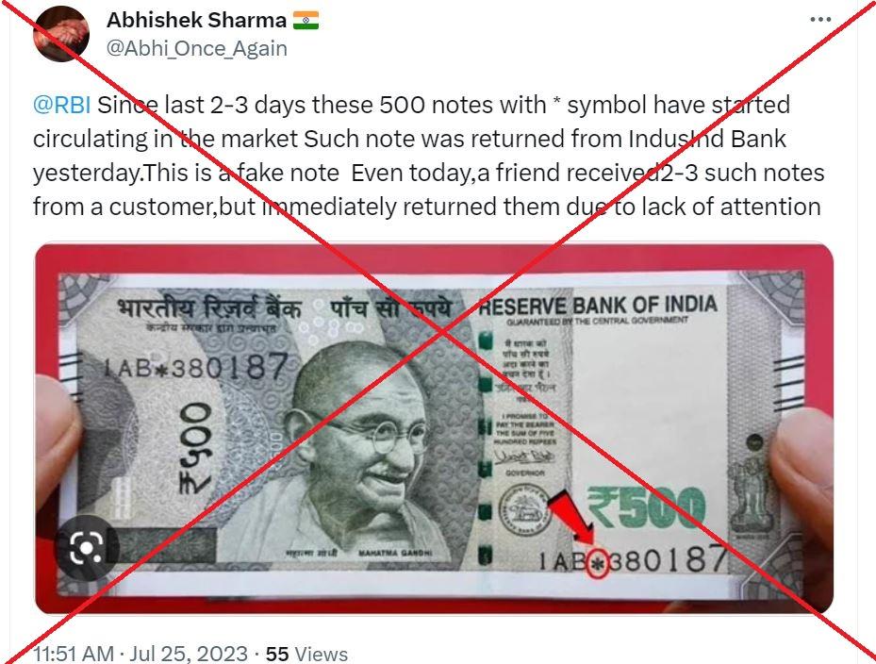Image resolution: width=876 pixels, height=664 pixels.
Task: Click the 11:51 AM timestamp
Action: [74, 653]
